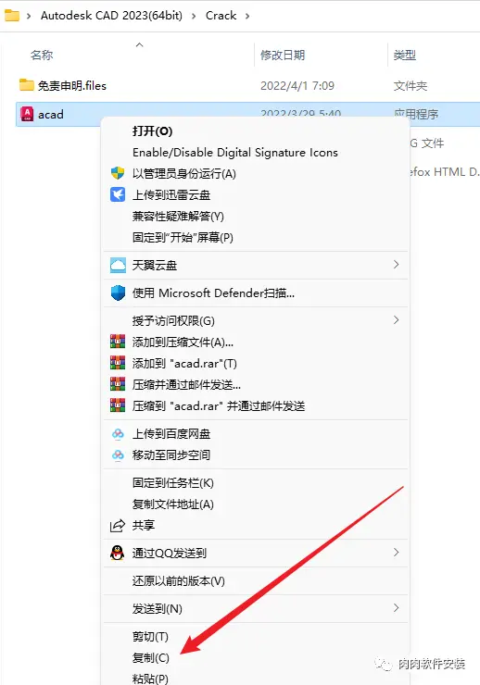Click the Microsoft Defender shield icon
480x685 pixels.
118,293
